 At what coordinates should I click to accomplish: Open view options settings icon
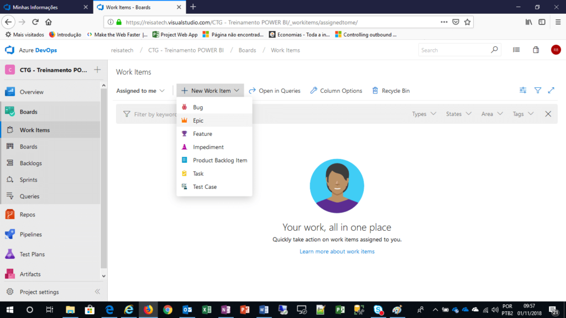[x=523, y=91]
